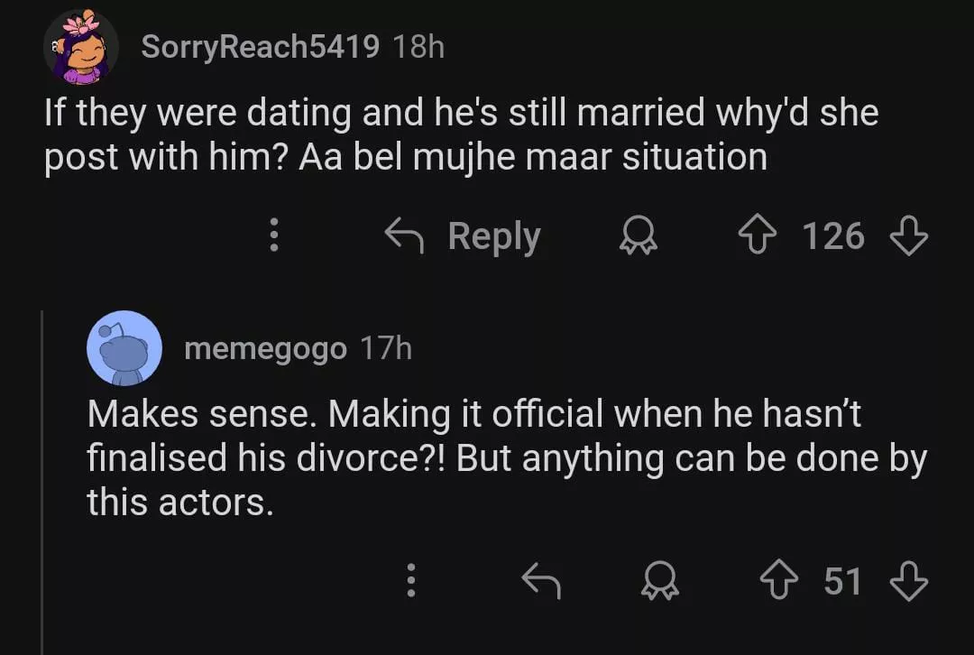This screenshot has width=974, height=655.
Task: Give an award to SorryReach5419's comment
Action: 639,236
